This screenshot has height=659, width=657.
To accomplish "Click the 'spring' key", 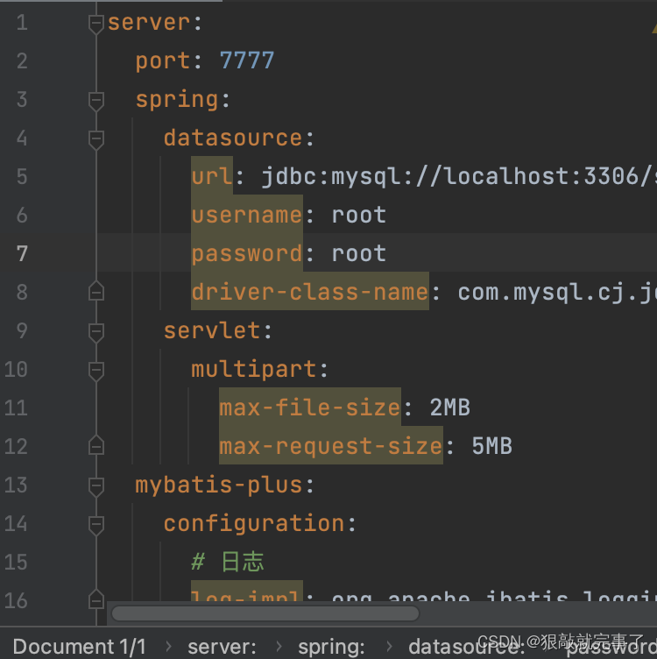I will click(177, 100).
